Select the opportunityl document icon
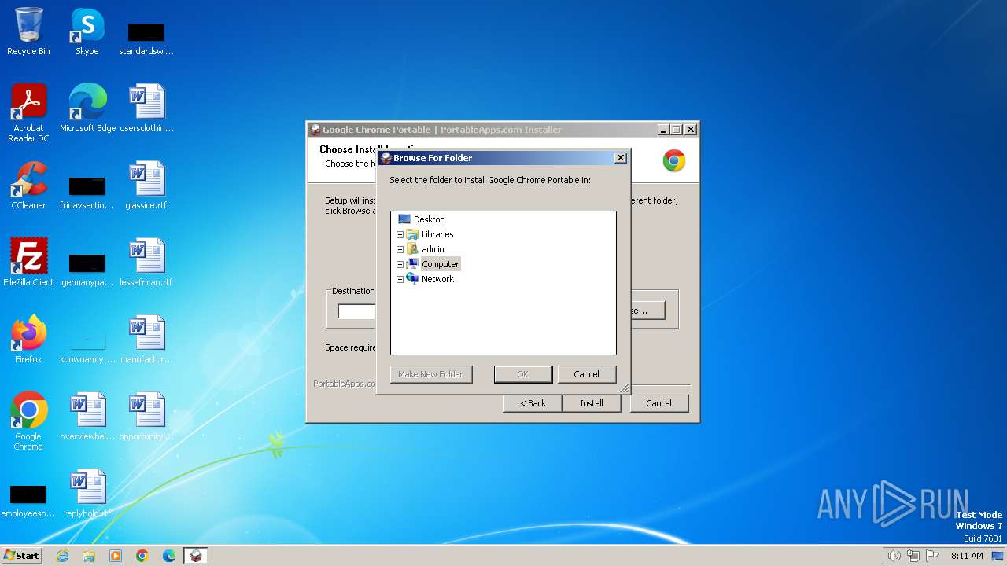This screenshot has width=1007, height=566. (147, 417)
